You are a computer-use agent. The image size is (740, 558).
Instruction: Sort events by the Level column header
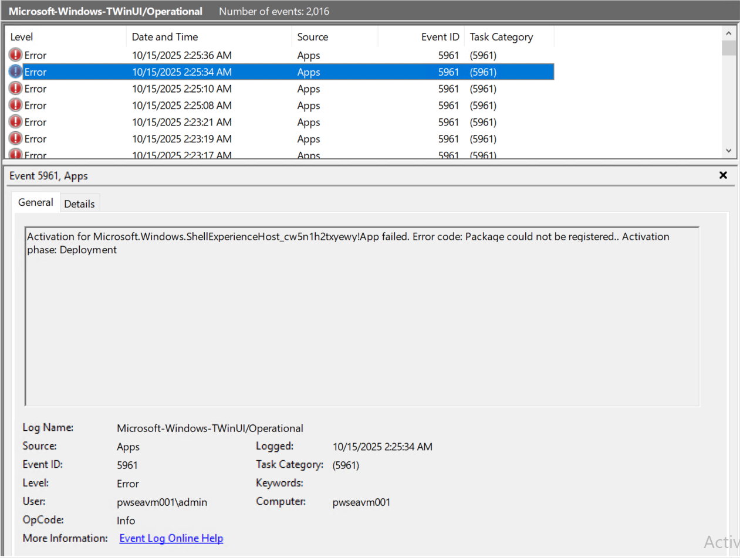[x=66, y=37]
